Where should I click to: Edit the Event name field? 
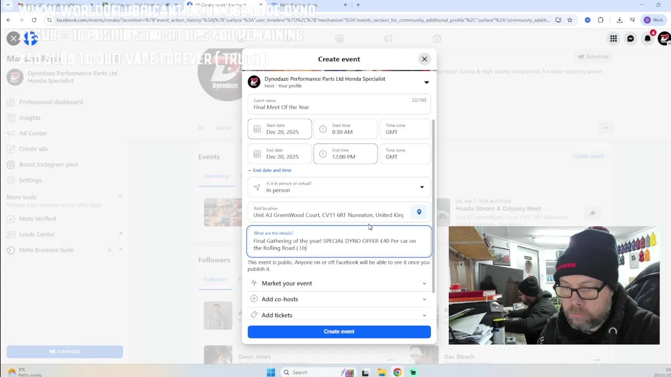pyautogui.click(x=339, y=104)
